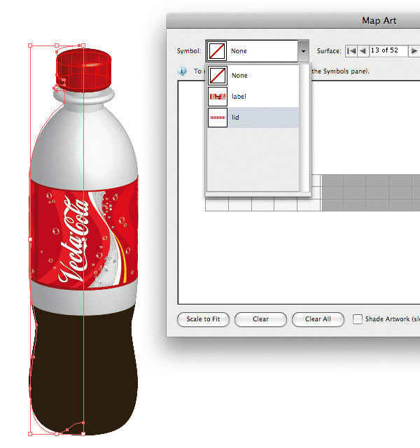Select the lid symbol option
Image resolution: width=420 pixels, height=448 pixels.
253,118
